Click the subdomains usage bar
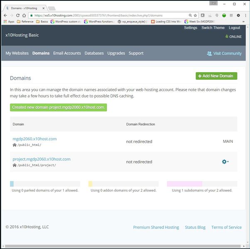This screenshot has width=250, height=249. pos(202,184)
